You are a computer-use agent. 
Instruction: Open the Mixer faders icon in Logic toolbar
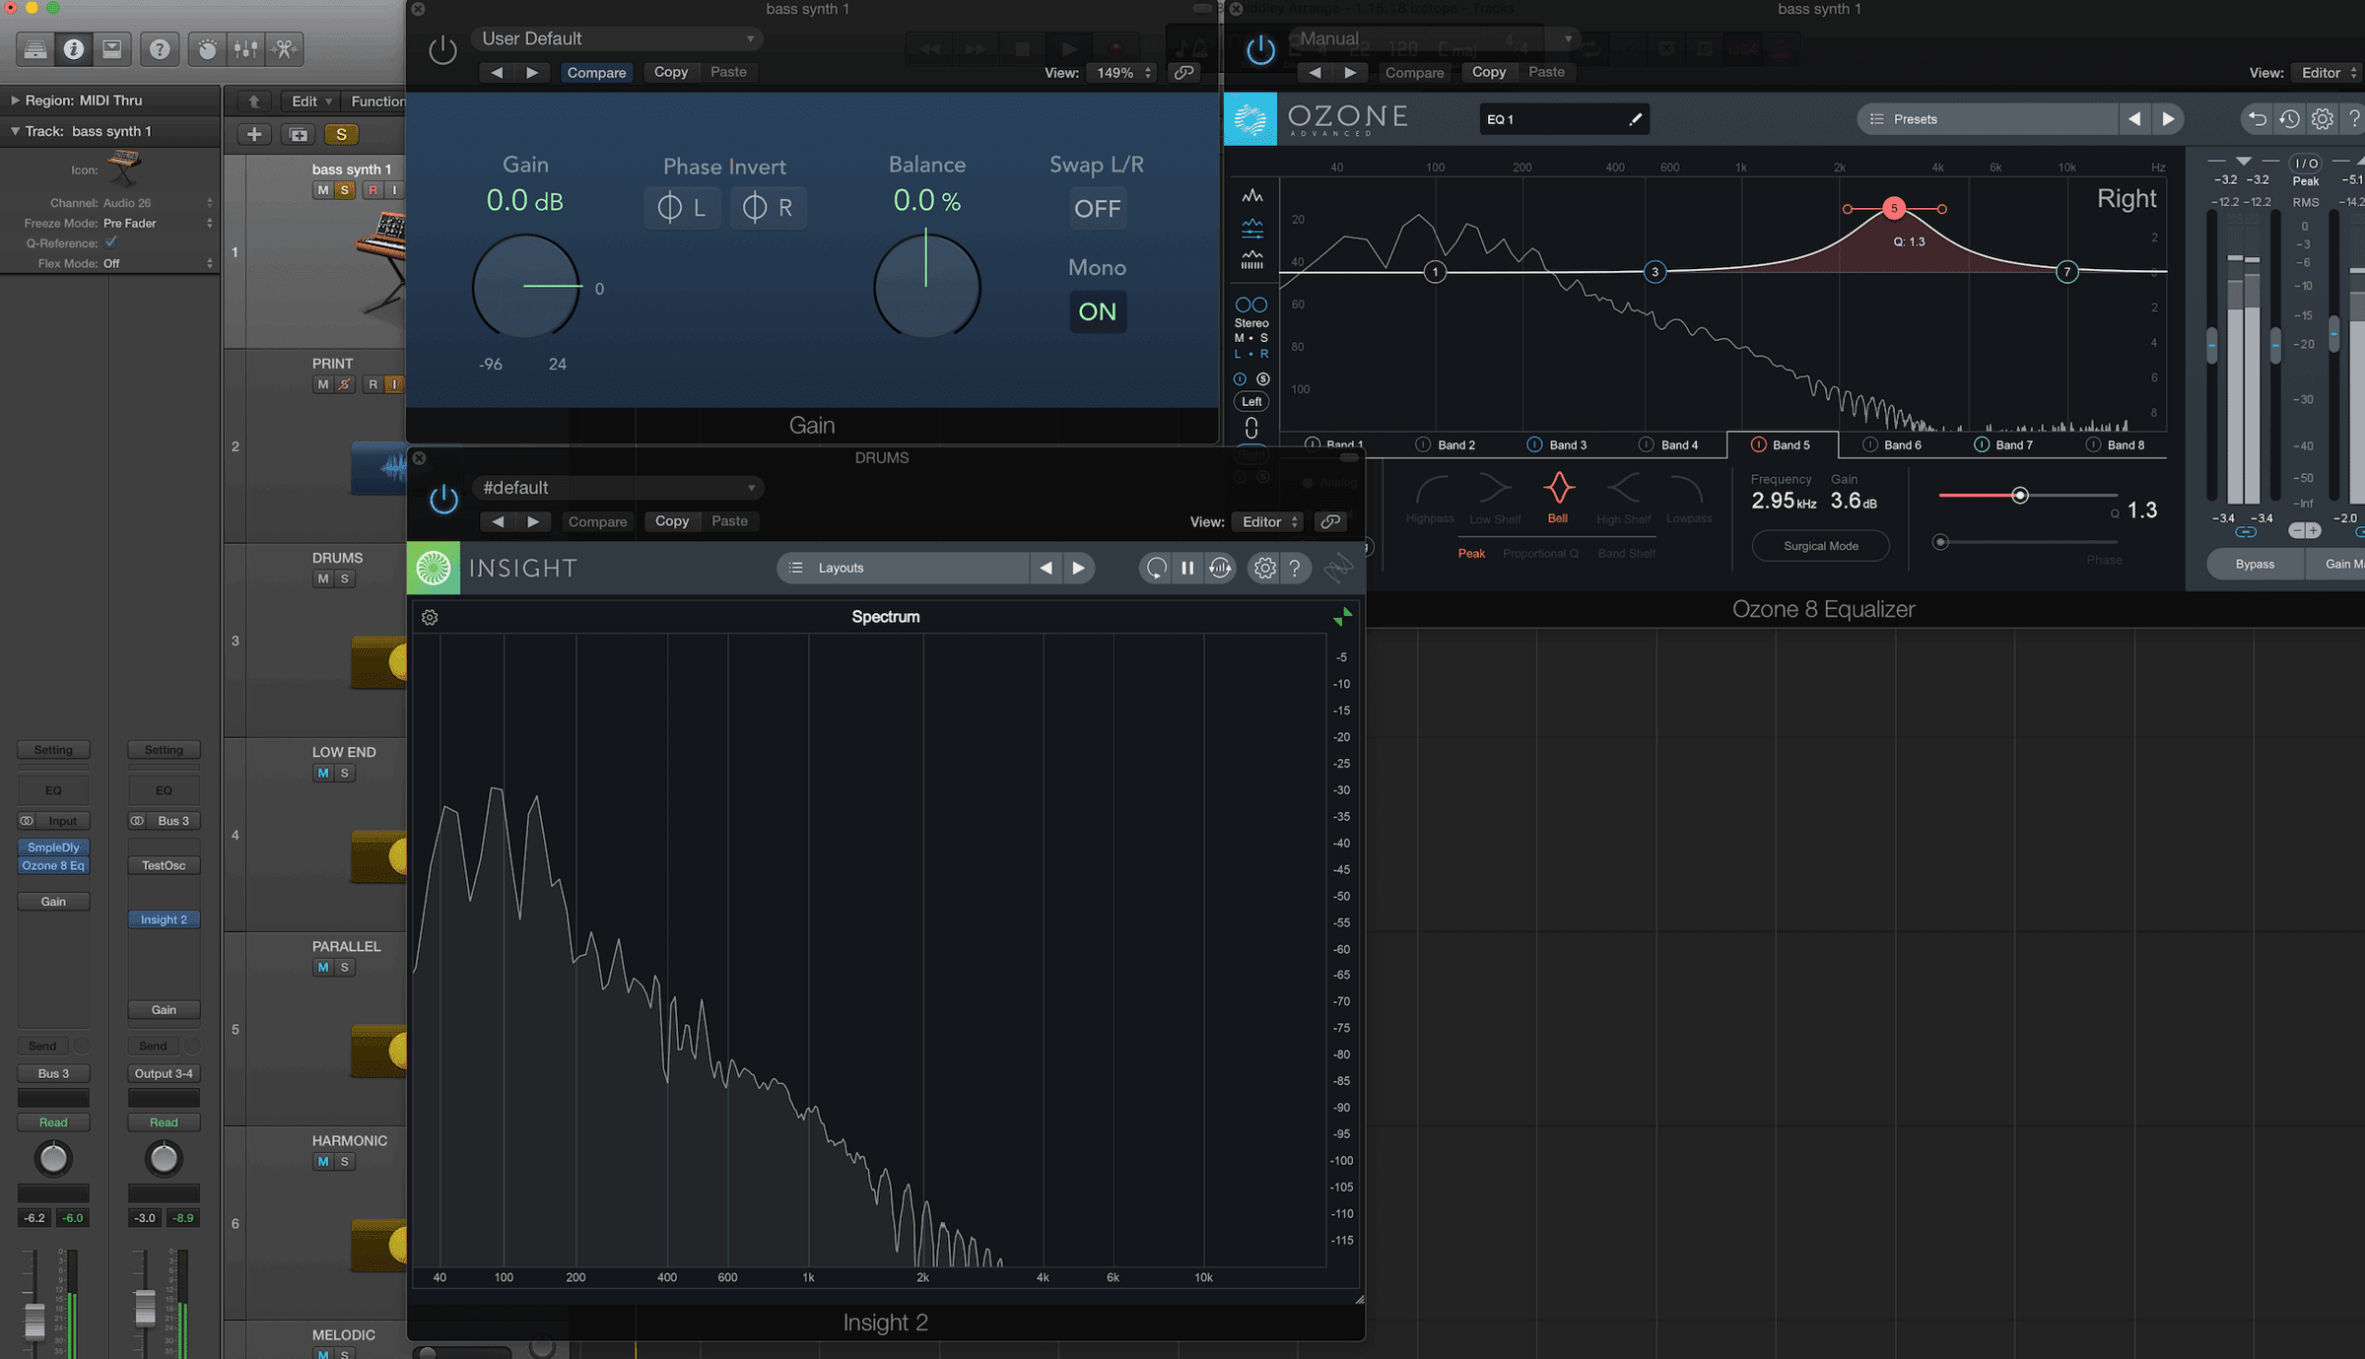[x=245, y=48]
